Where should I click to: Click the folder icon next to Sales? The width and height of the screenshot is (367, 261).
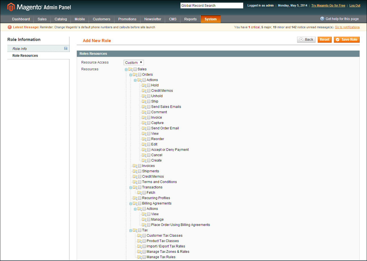click(130, 69)
